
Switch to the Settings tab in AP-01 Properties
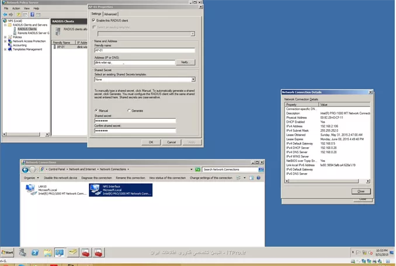tap(96, 13)
